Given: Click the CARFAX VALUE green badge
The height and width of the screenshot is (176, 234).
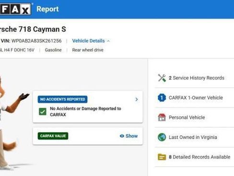Looking at the screenshot, I should tap(53, 136).
